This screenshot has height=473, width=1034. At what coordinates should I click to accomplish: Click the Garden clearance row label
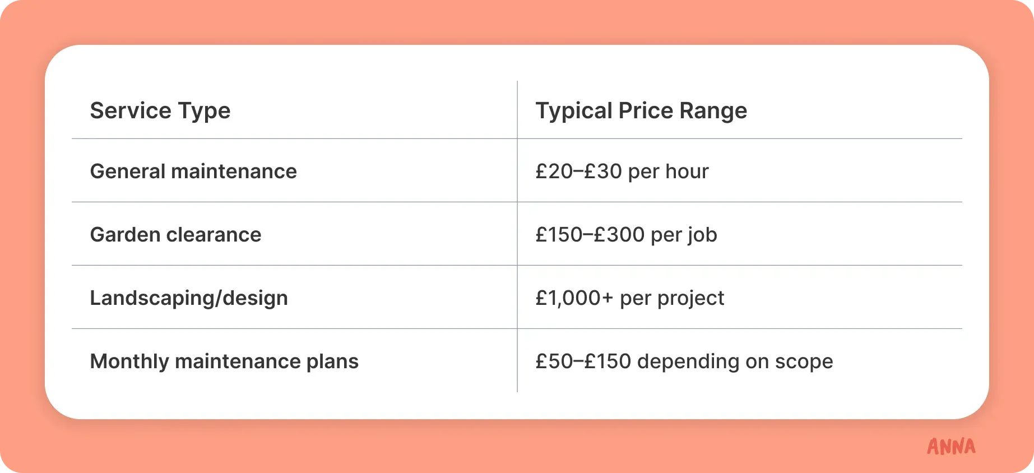click(175, 235)
